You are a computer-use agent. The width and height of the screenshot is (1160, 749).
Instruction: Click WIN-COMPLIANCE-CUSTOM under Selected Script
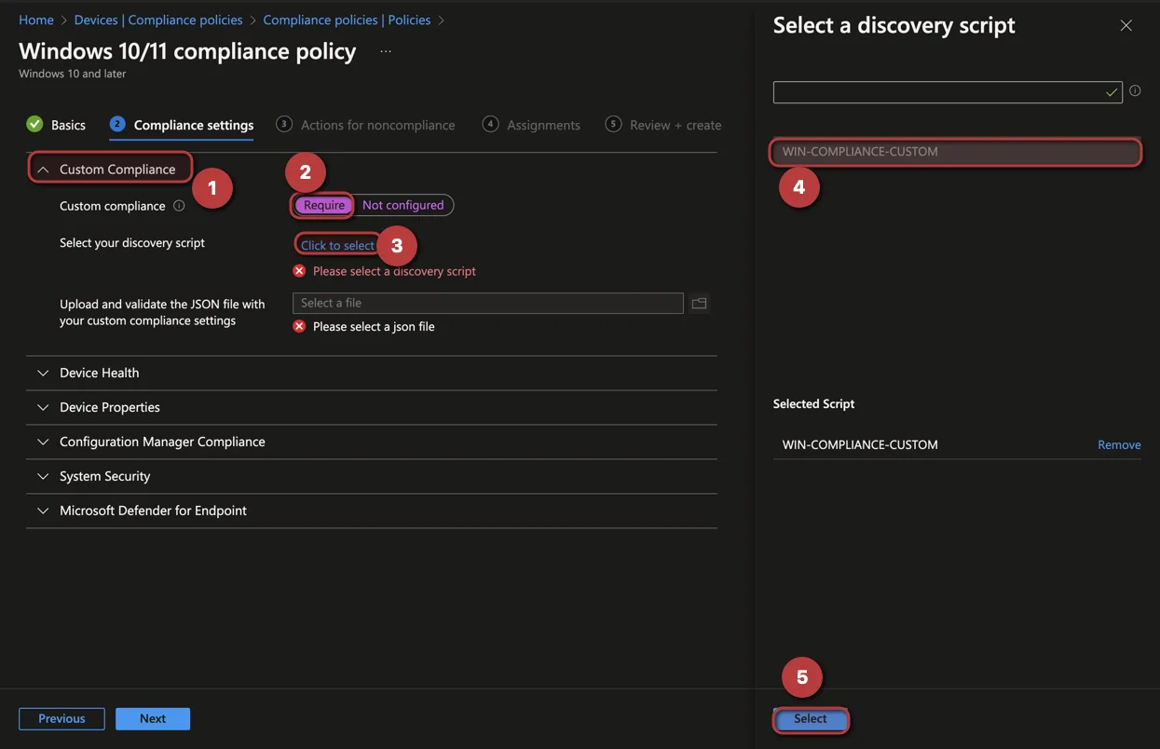pyautogui.click(x=860, y=444)
